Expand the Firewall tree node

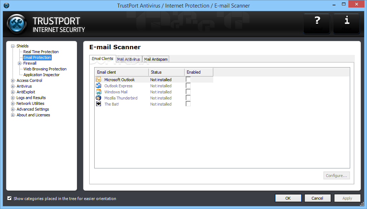click(x=20, y=63)
